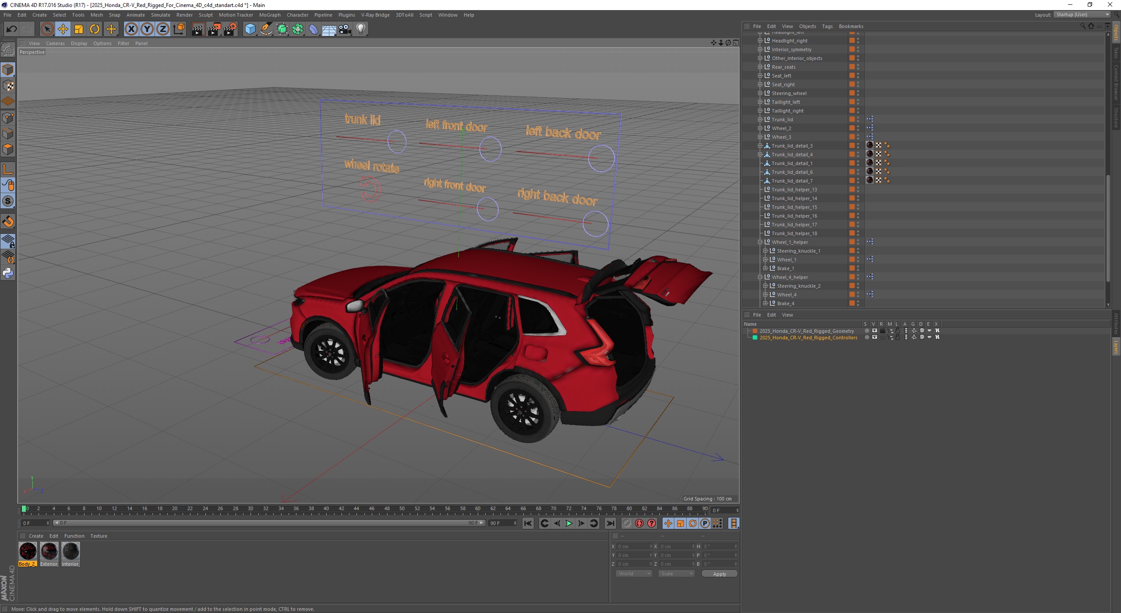Click the Enable Snap magnet icon
The height and width of the screenshot is (613, 1121).
(8, 222)
